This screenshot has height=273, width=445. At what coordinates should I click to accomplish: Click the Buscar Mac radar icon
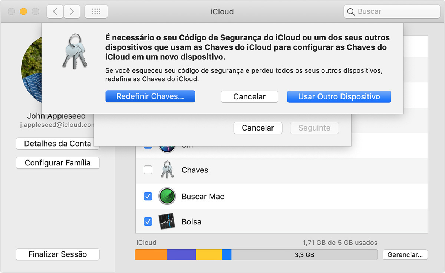click(167, 196)
